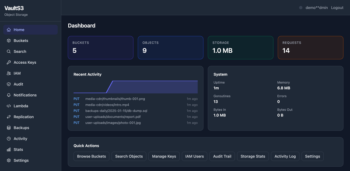Click the Activity Log button
350x171 pixels.
point(285,156)
